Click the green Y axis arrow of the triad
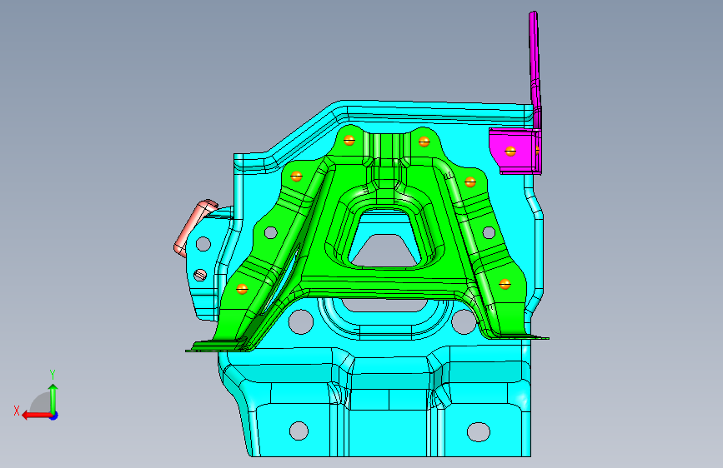 pos(53,398)
